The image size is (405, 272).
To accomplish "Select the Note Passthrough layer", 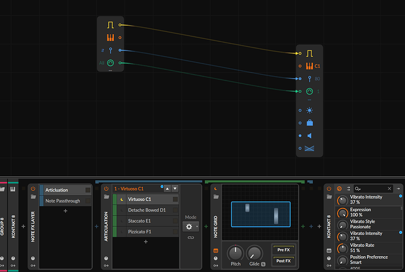I will point(65,200).
